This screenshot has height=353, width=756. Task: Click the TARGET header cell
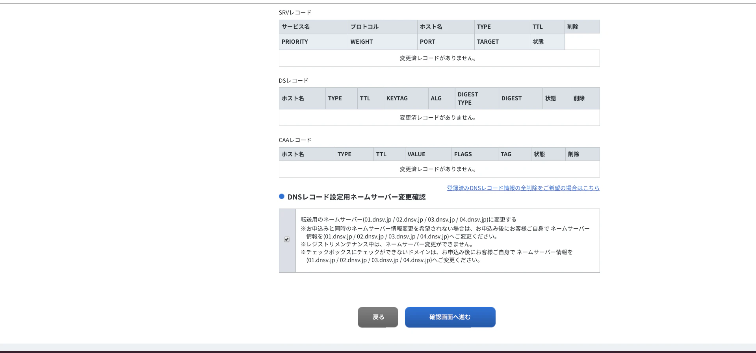[x=502, y=42]
